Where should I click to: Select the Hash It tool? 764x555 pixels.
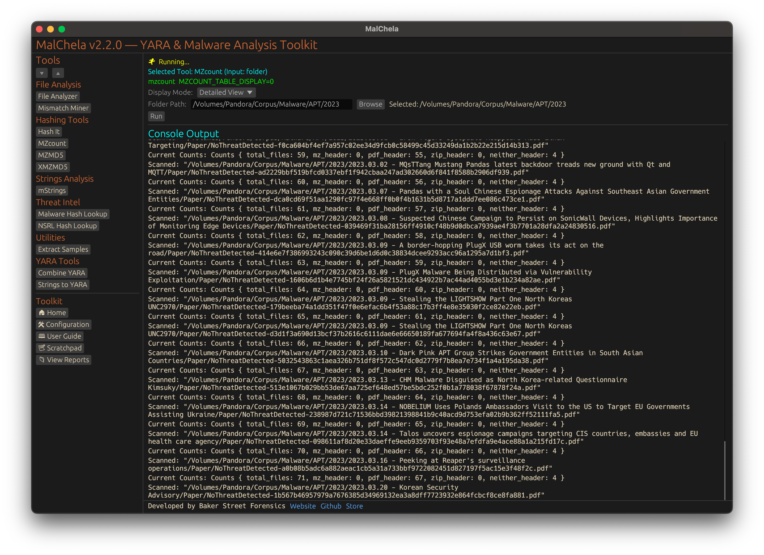coord(49,131)
